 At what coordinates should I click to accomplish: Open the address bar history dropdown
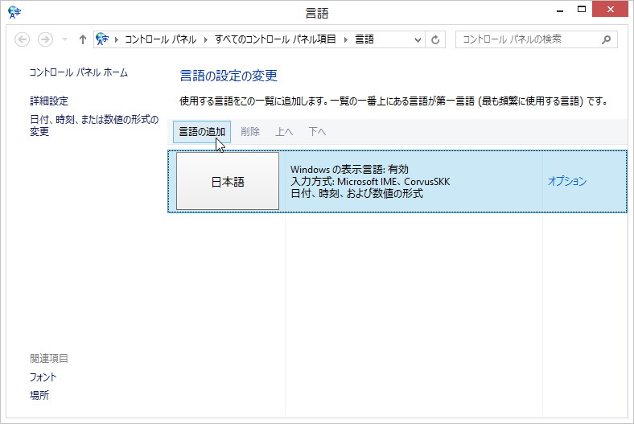(418, 39)
